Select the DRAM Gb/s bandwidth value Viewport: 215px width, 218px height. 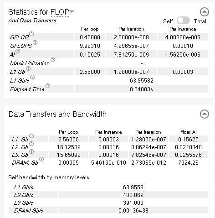pos(133,211)
